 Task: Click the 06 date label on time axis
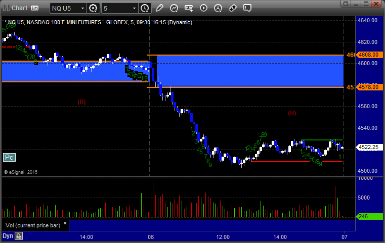(151, 237)
